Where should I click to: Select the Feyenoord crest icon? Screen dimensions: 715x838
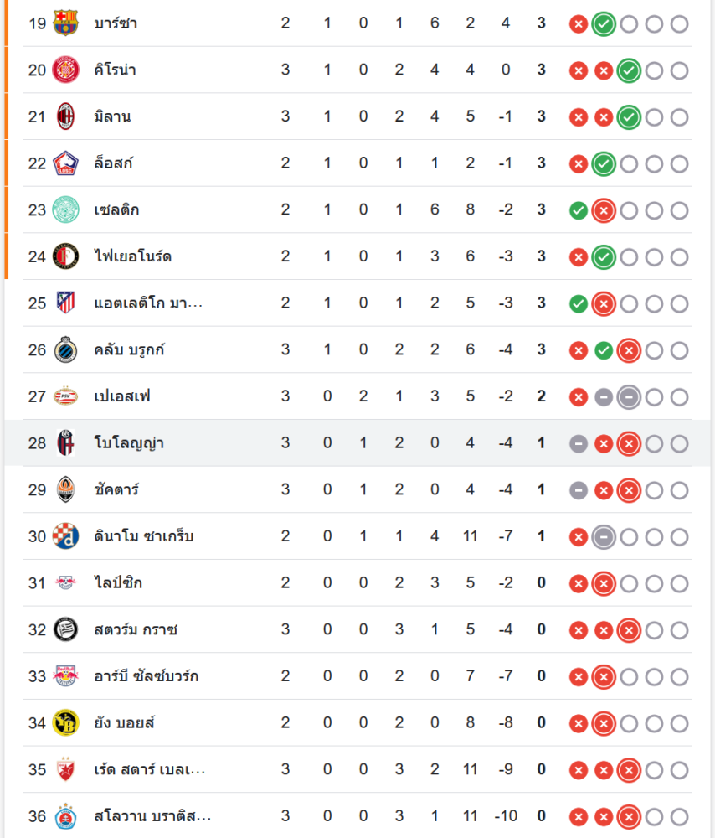click(x=65, y=256)
